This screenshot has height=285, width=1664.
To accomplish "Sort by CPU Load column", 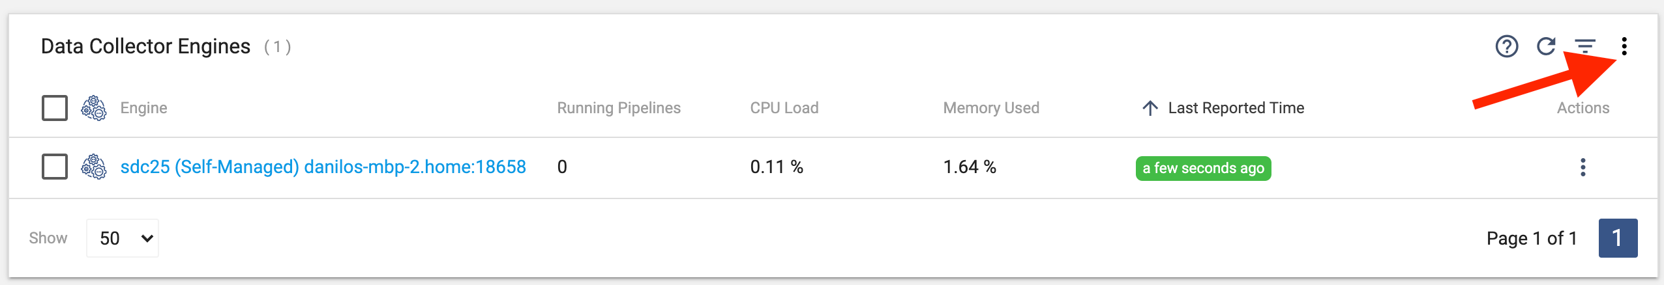I will coord(784,108).
